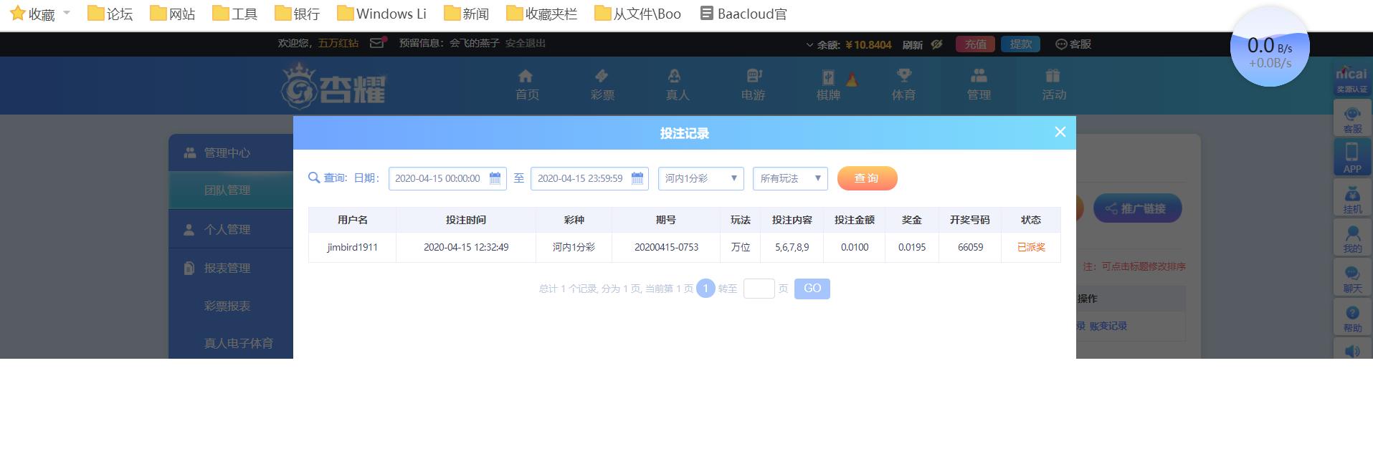Open 客服 headset icon in right sidebar
The width and height of the screenshot is (1373, 464).
click(1352, 120)
